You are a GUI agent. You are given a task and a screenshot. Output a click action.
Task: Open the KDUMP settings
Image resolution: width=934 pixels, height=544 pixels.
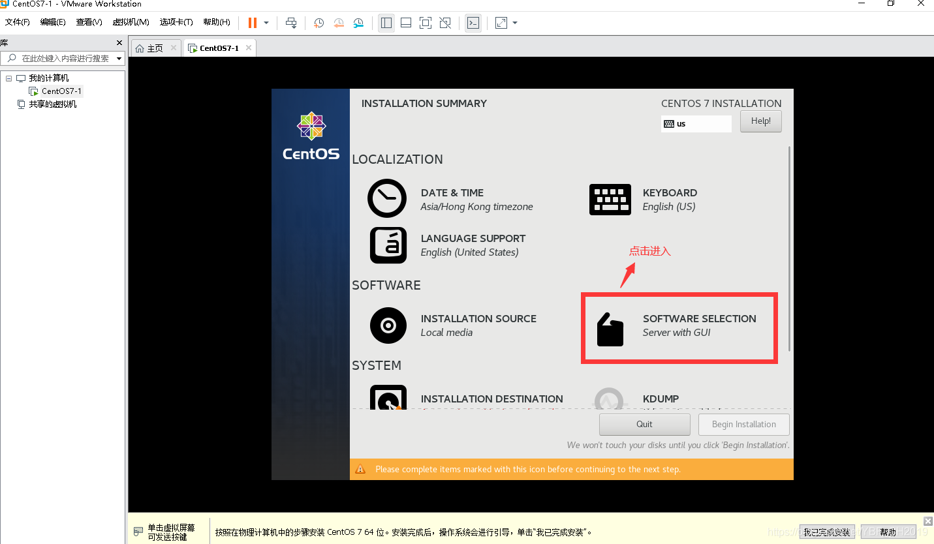[x=637, y=398]
